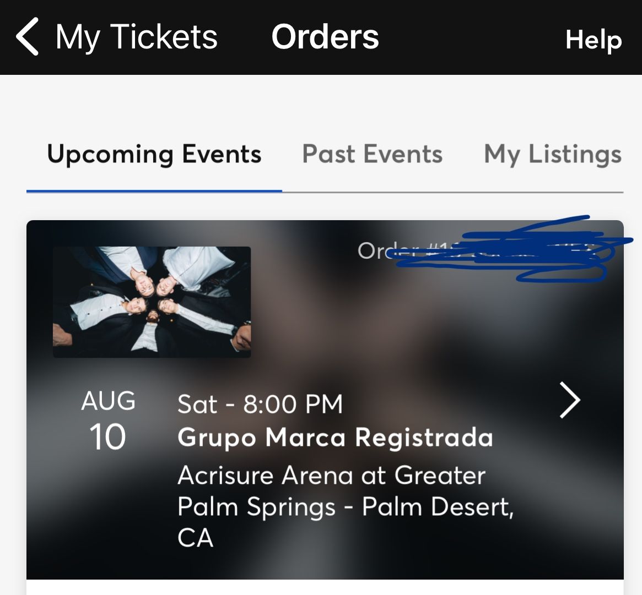Click the Acrisure Arena venue text
The width and height of the screenshot is (642, 595).
[x=331, y=476]
